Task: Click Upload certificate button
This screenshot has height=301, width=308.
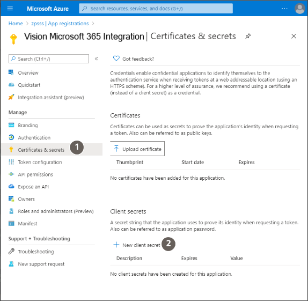Action: pyautogui.click(x=137, y=149)
